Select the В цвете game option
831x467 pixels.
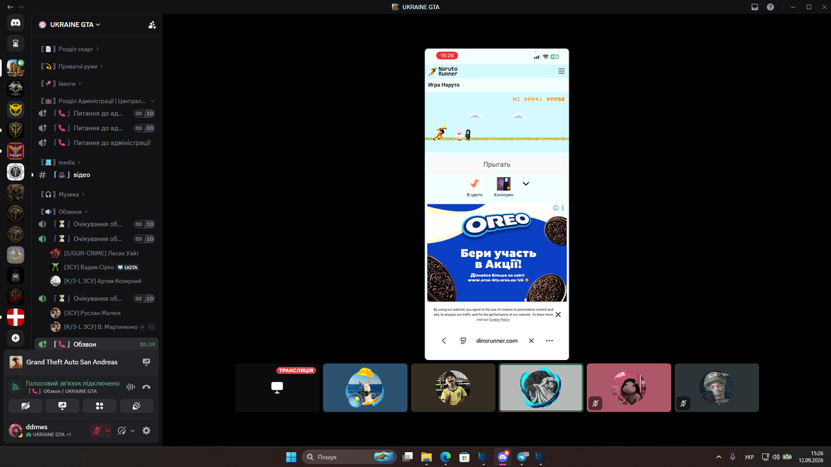click(x=475, y=187)
